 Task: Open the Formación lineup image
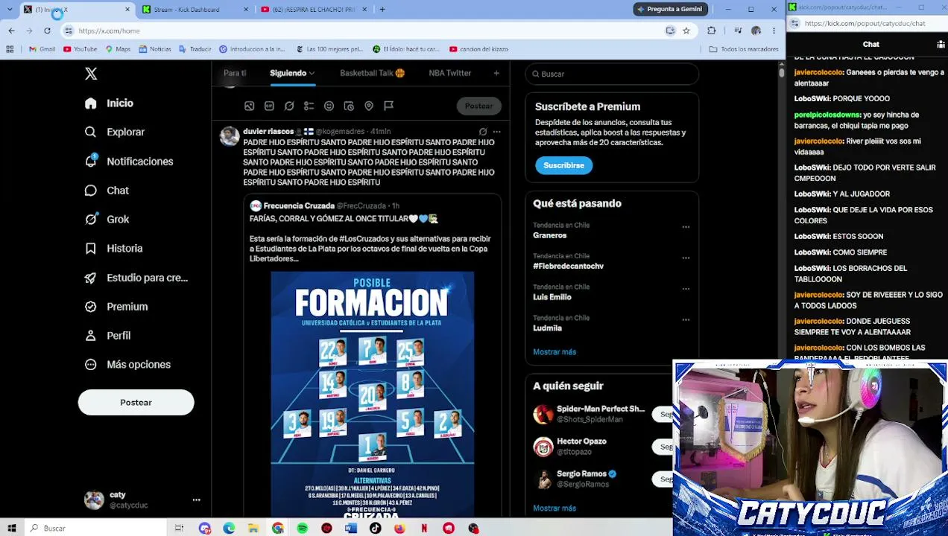[x=372, y=393]
